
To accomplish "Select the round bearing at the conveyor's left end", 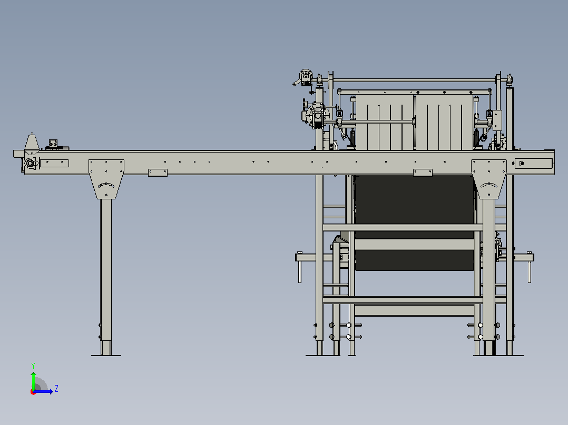I will (x=31, y=164).
